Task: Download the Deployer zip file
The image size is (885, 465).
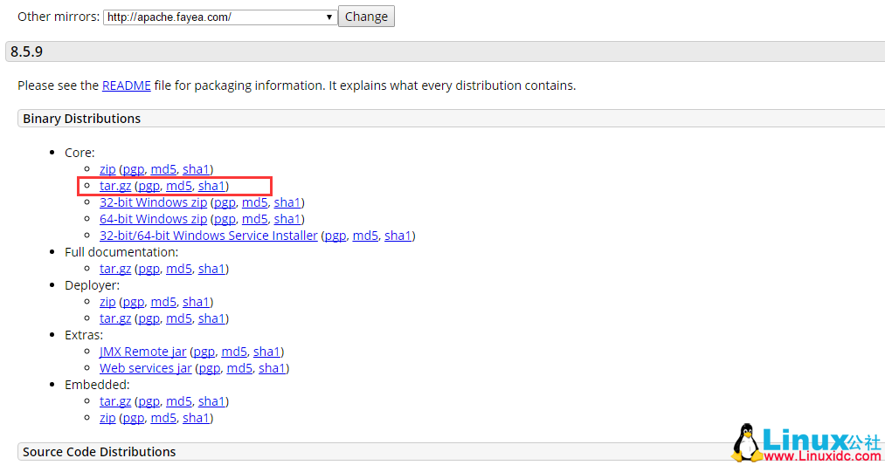Action: click(x=107, y=302)
